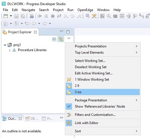Choose Select Working Set... menu entry
Viewport: 150px width, 138px height.
(x=103, y=61)
